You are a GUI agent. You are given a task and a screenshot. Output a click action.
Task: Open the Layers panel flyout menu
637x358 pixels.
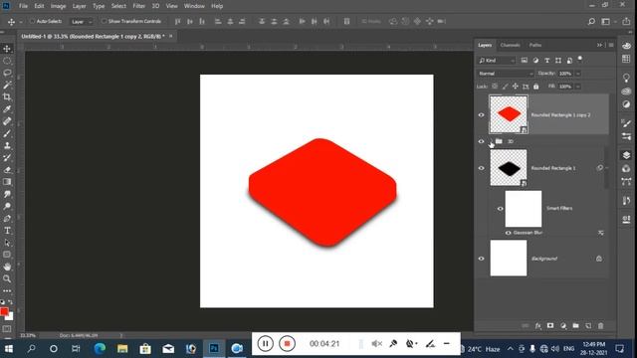[x=611, y=45]
